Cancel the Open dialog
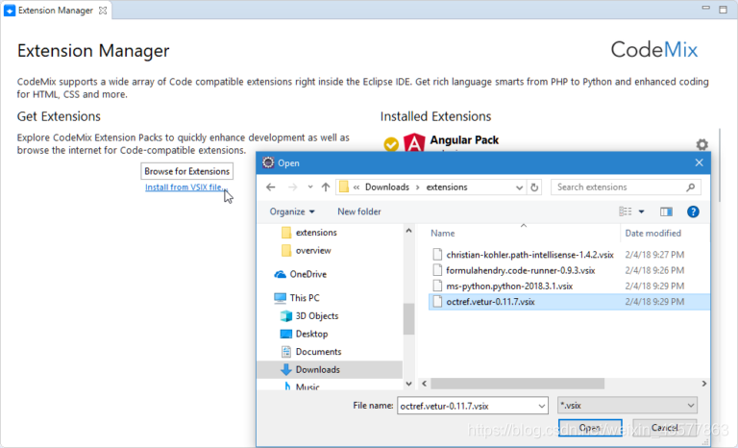738x448 pixels. (x=665, y=427)
